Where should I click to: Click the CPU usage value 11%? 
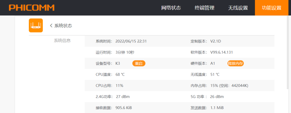pyautogui.click(x=119, y=86)
